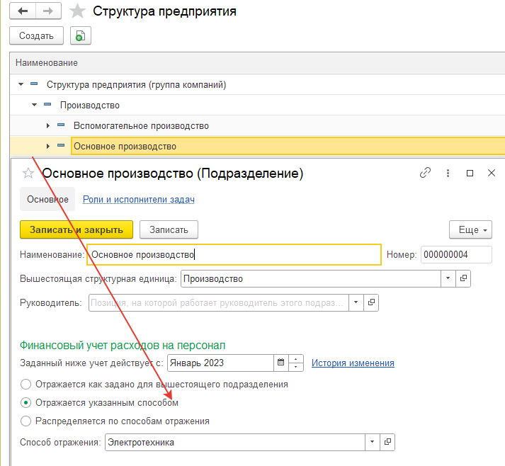Click group icon beside Структура предприятия row
505x466 pixels.
coord(34,84)
